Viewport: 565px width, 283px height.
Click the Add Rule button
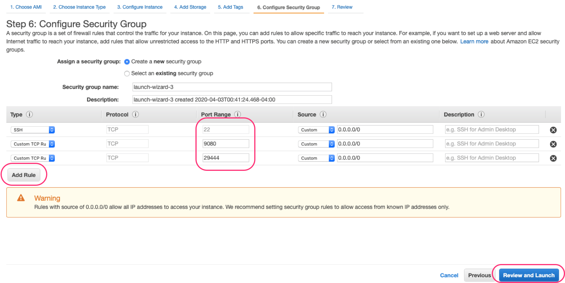tap(24, 175)
